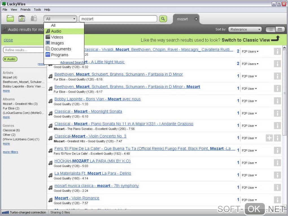Open result mosart musica clasica 7th symphony

tap(97, 186)
